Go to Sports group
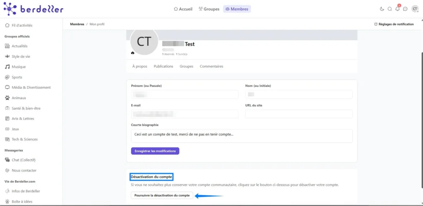The height and width of the screenshot is (206, 423). 17,77
